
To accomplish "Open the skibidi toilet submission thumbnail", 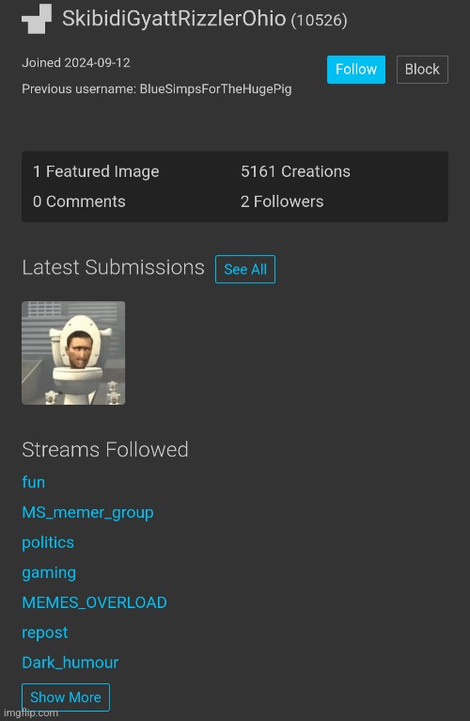I will pyautogui.click(x=73, y=353).
